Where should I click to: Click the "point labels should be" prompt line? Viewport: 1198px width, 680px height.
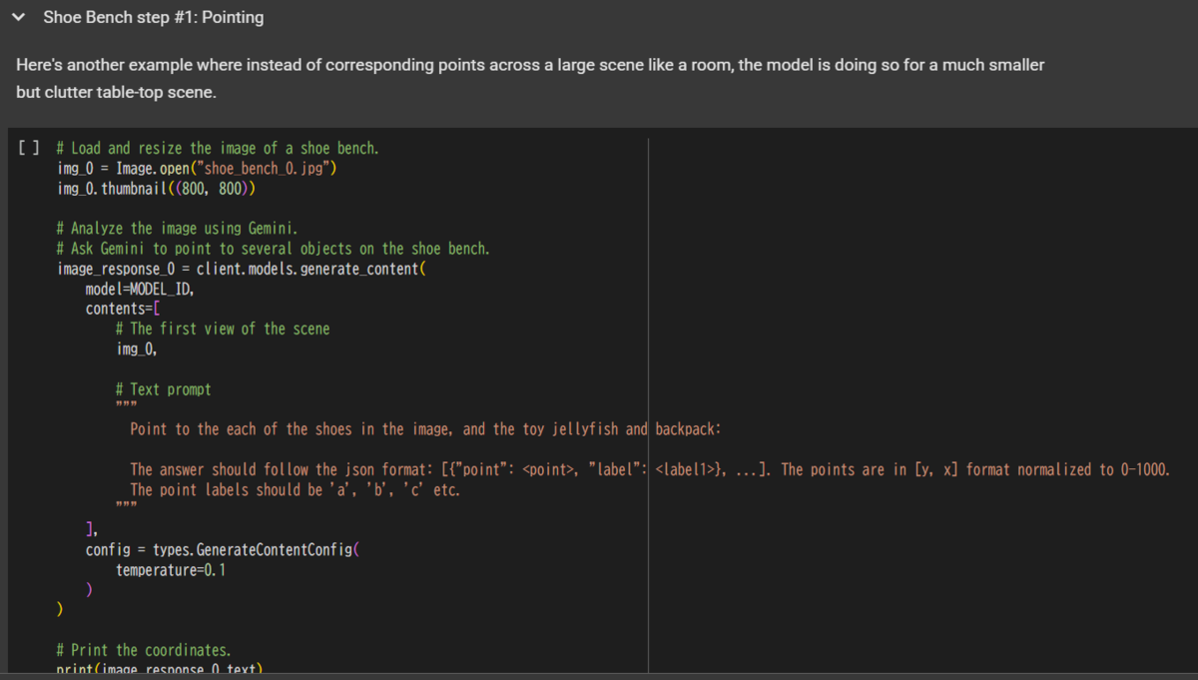point(296,489)
